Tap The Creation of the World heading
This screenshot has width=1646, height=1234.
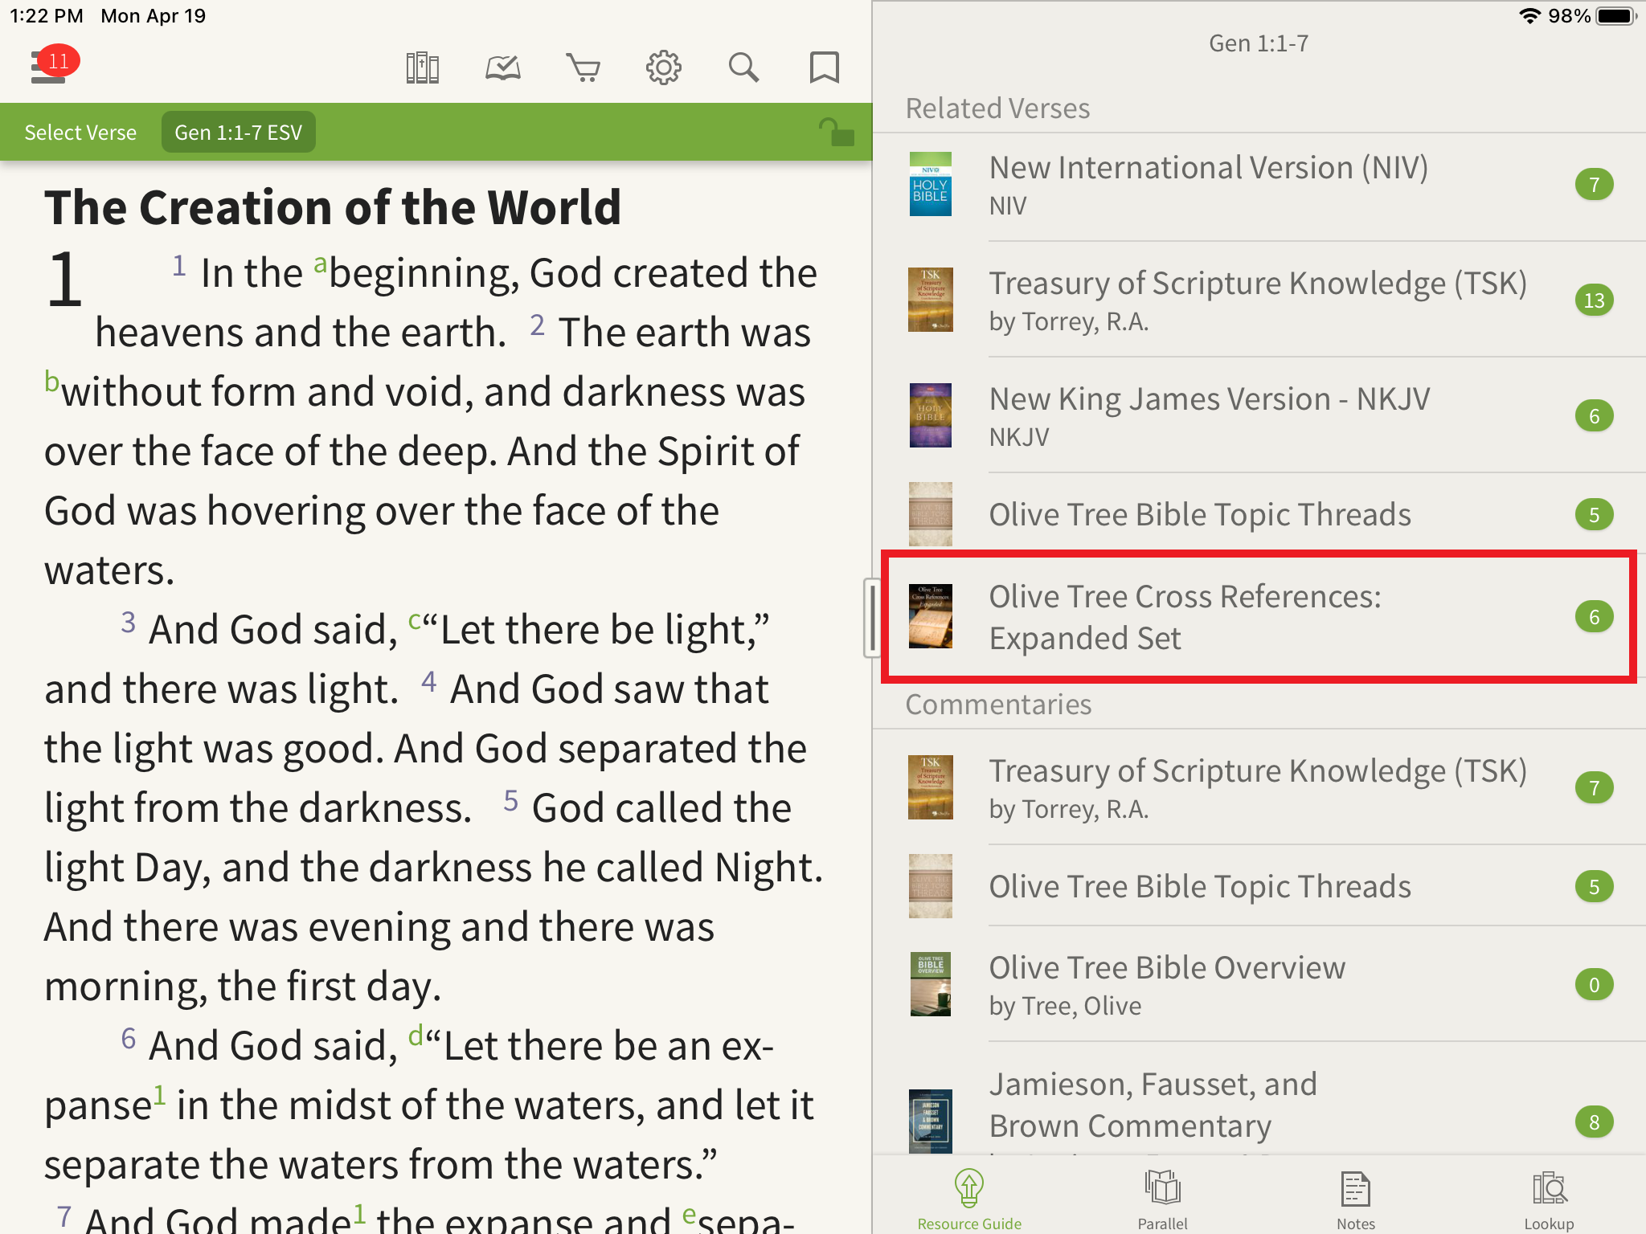(333, 208)
